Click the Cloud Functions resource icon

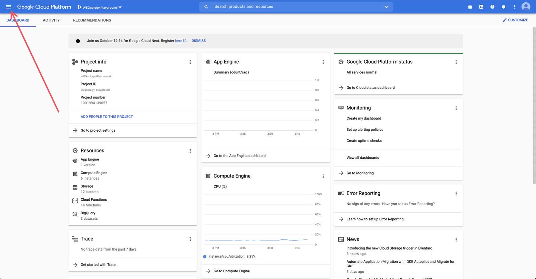click(x=75, y=201)
